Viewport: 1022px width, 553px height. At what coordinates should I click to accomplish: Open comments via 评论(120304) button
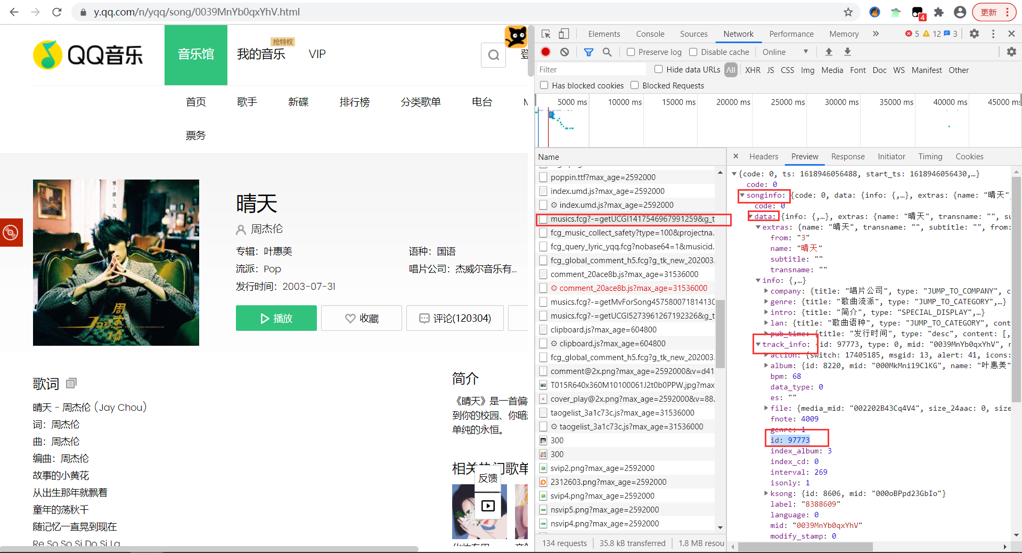pos(454,318)
